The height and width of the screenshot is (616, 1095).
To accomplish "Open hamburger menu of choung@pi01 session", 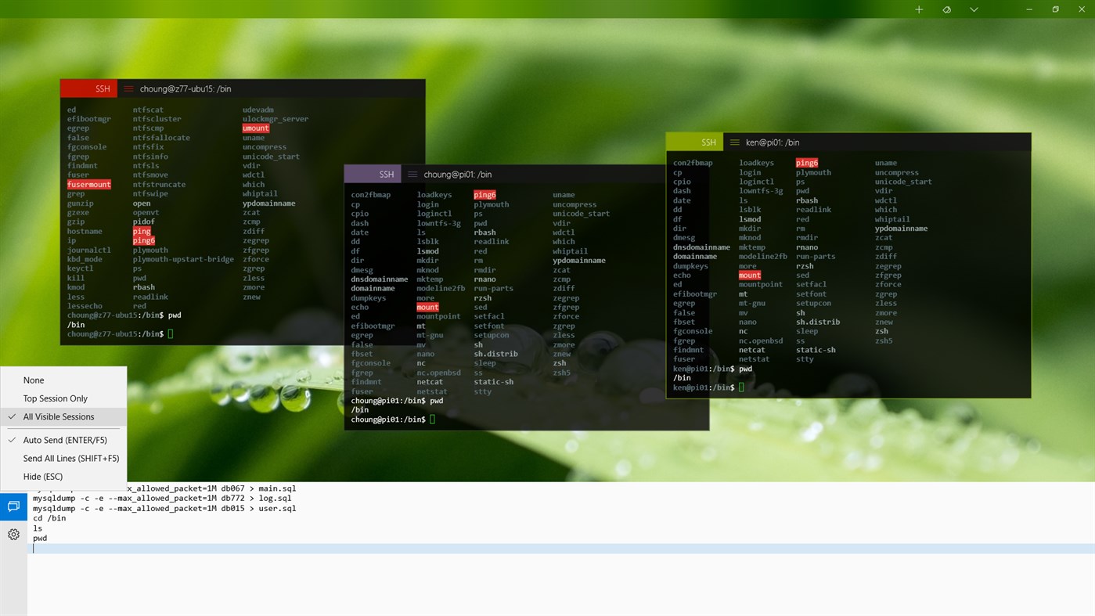I will point(412,174).
